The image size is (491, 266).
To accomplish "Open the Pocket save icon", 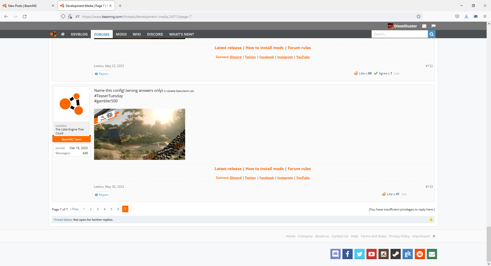I will 457,16.
